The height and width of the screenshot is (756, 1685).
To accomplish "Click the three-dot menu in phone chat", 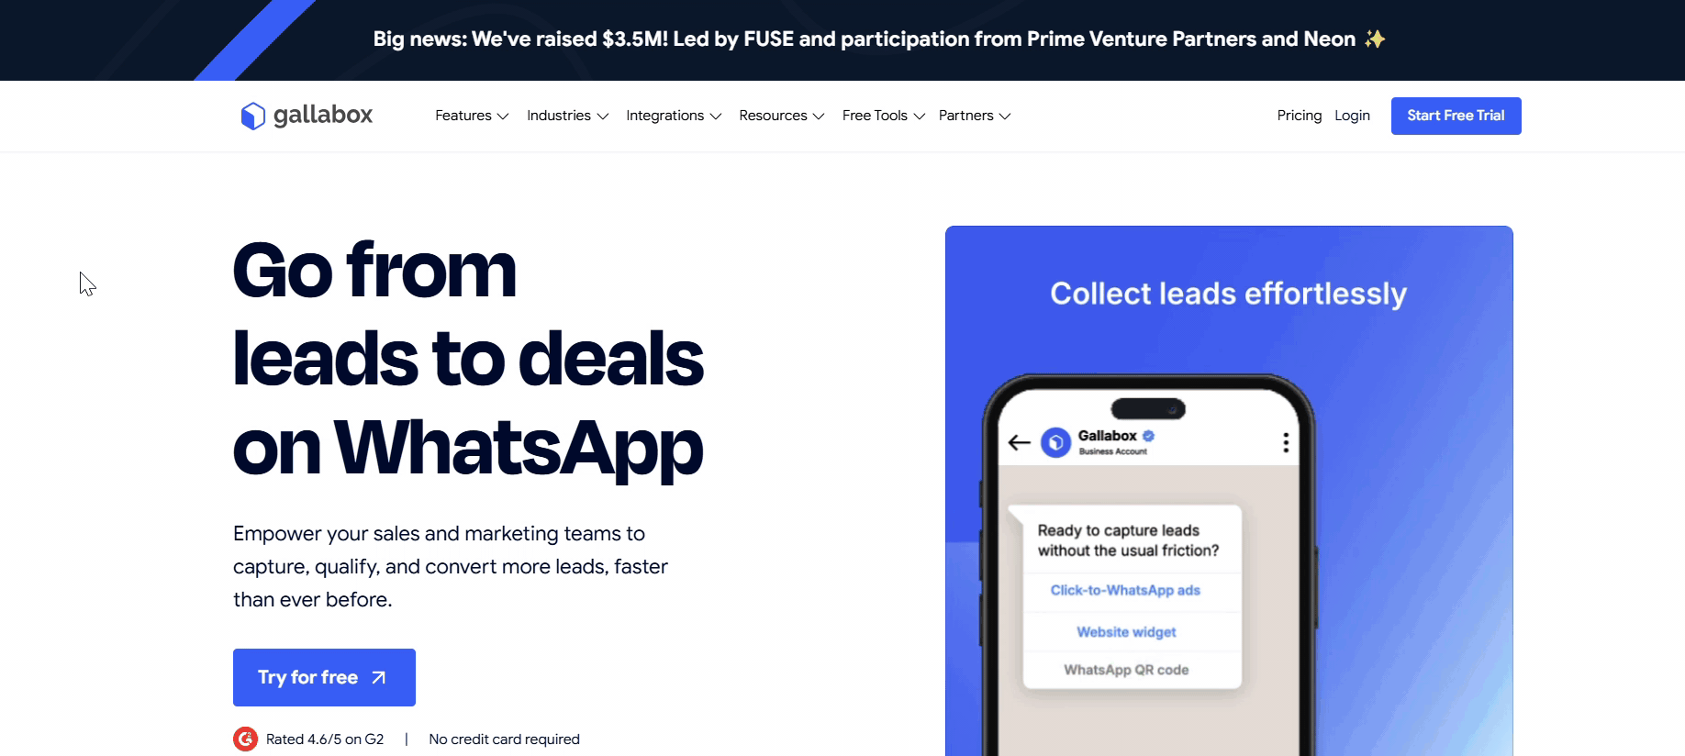I will pyautogui.click(x=1286, y=443).
